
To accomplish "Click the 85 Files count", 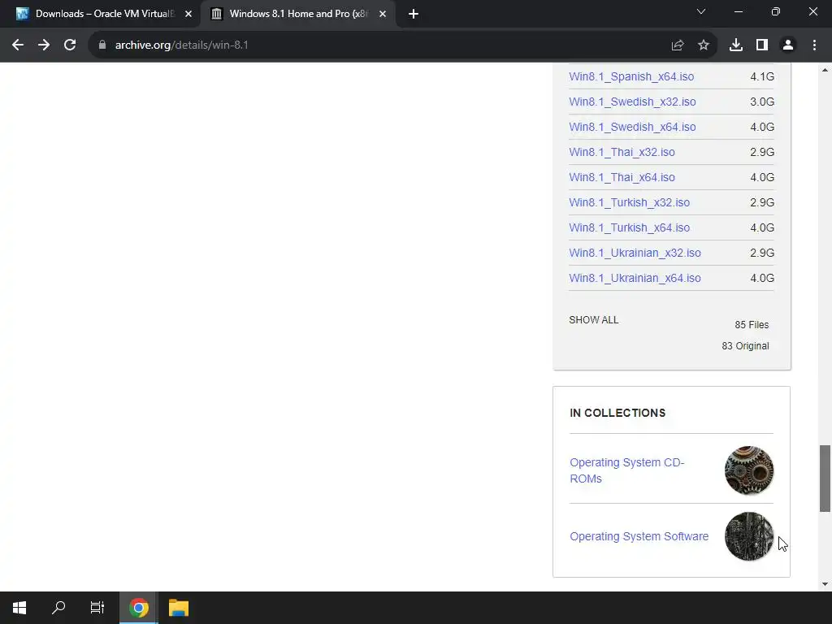I will coord(752,325).
